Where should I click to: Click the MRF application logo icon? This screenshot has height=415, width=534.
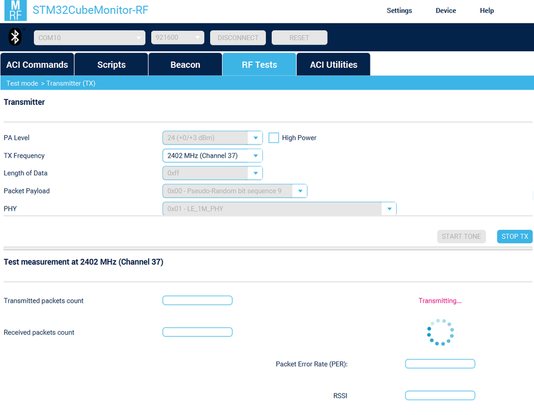tap(16, 10)
